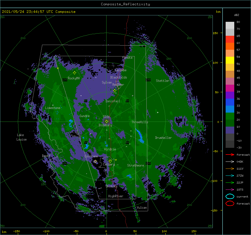Click the Sylvan label
251x235 pixels.
(107, 82)
